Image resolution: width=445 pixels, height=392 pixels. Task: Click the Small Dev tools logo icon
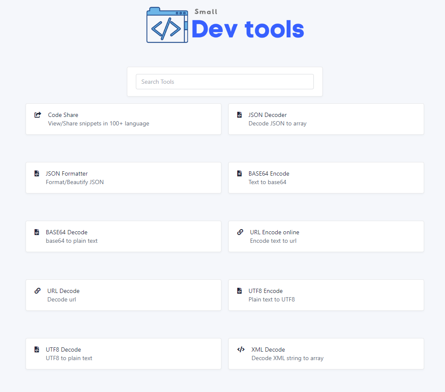pyautogui.click(x=167, y=25)
